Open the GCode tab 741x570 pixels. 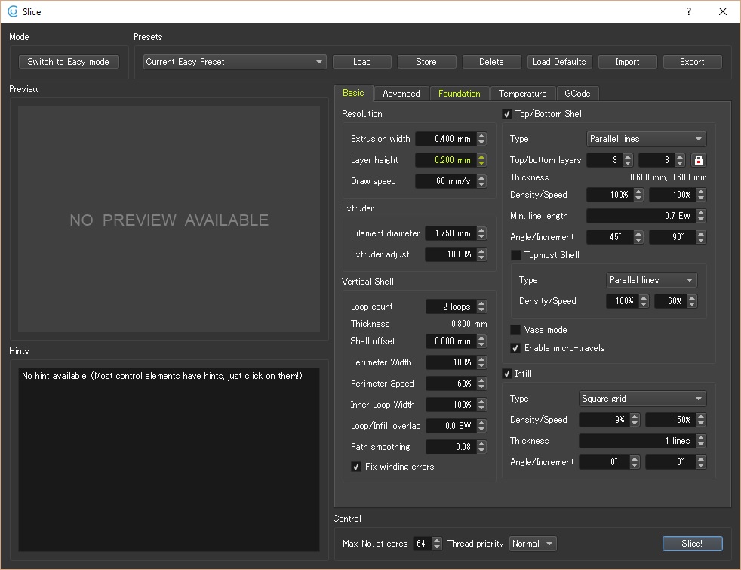pos(577,94)
